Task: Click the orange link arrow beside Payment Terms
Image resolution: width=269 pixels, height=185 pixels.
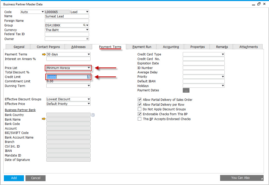Action: pyautogui.click(x=44, y=54)
